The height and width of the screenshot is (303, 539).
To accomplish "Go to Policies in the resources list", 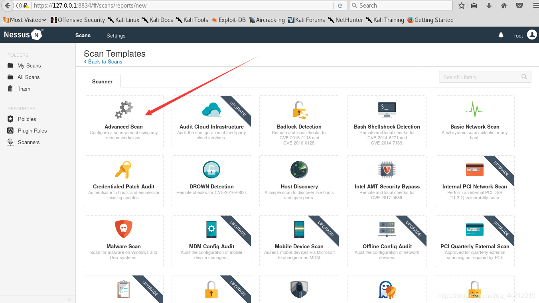I will point(27,119).
